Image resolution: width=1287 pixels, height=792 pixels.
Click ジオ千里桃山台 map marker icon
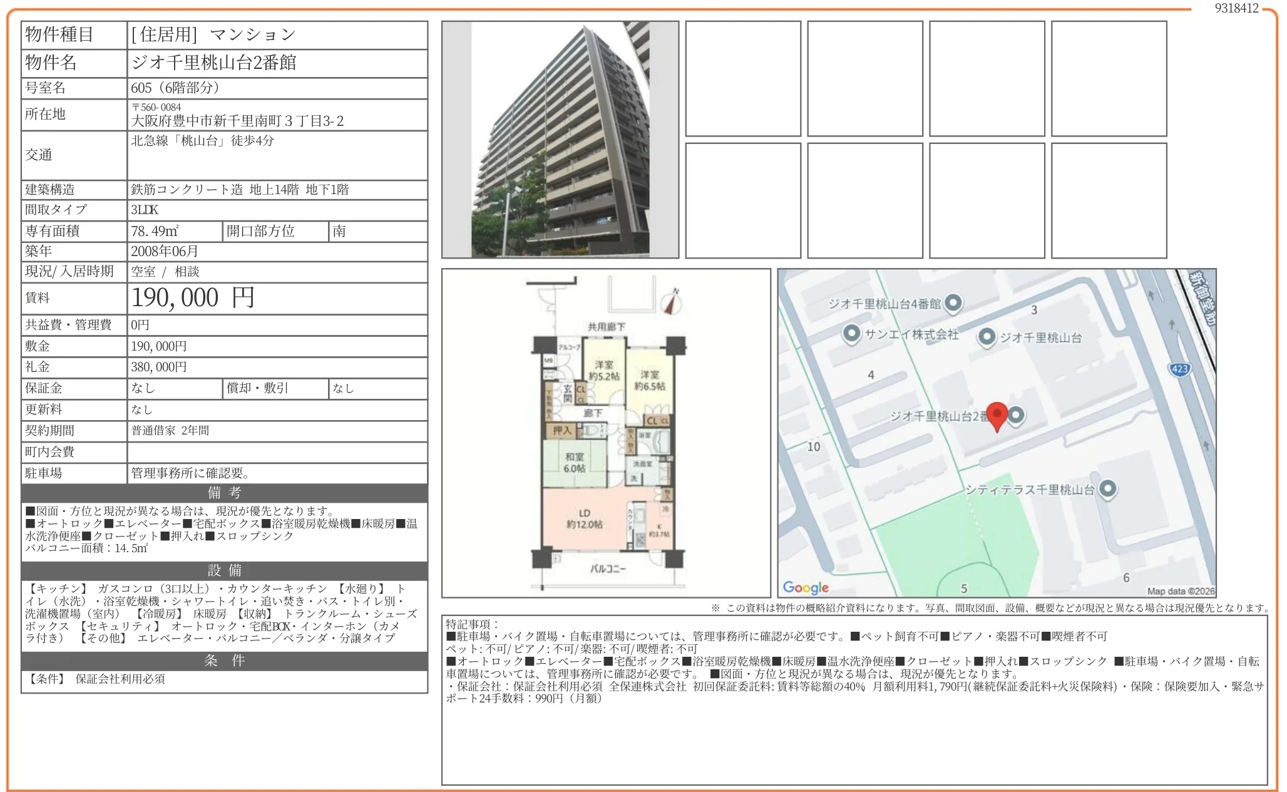pyautogui.click(x=987, y=337)
